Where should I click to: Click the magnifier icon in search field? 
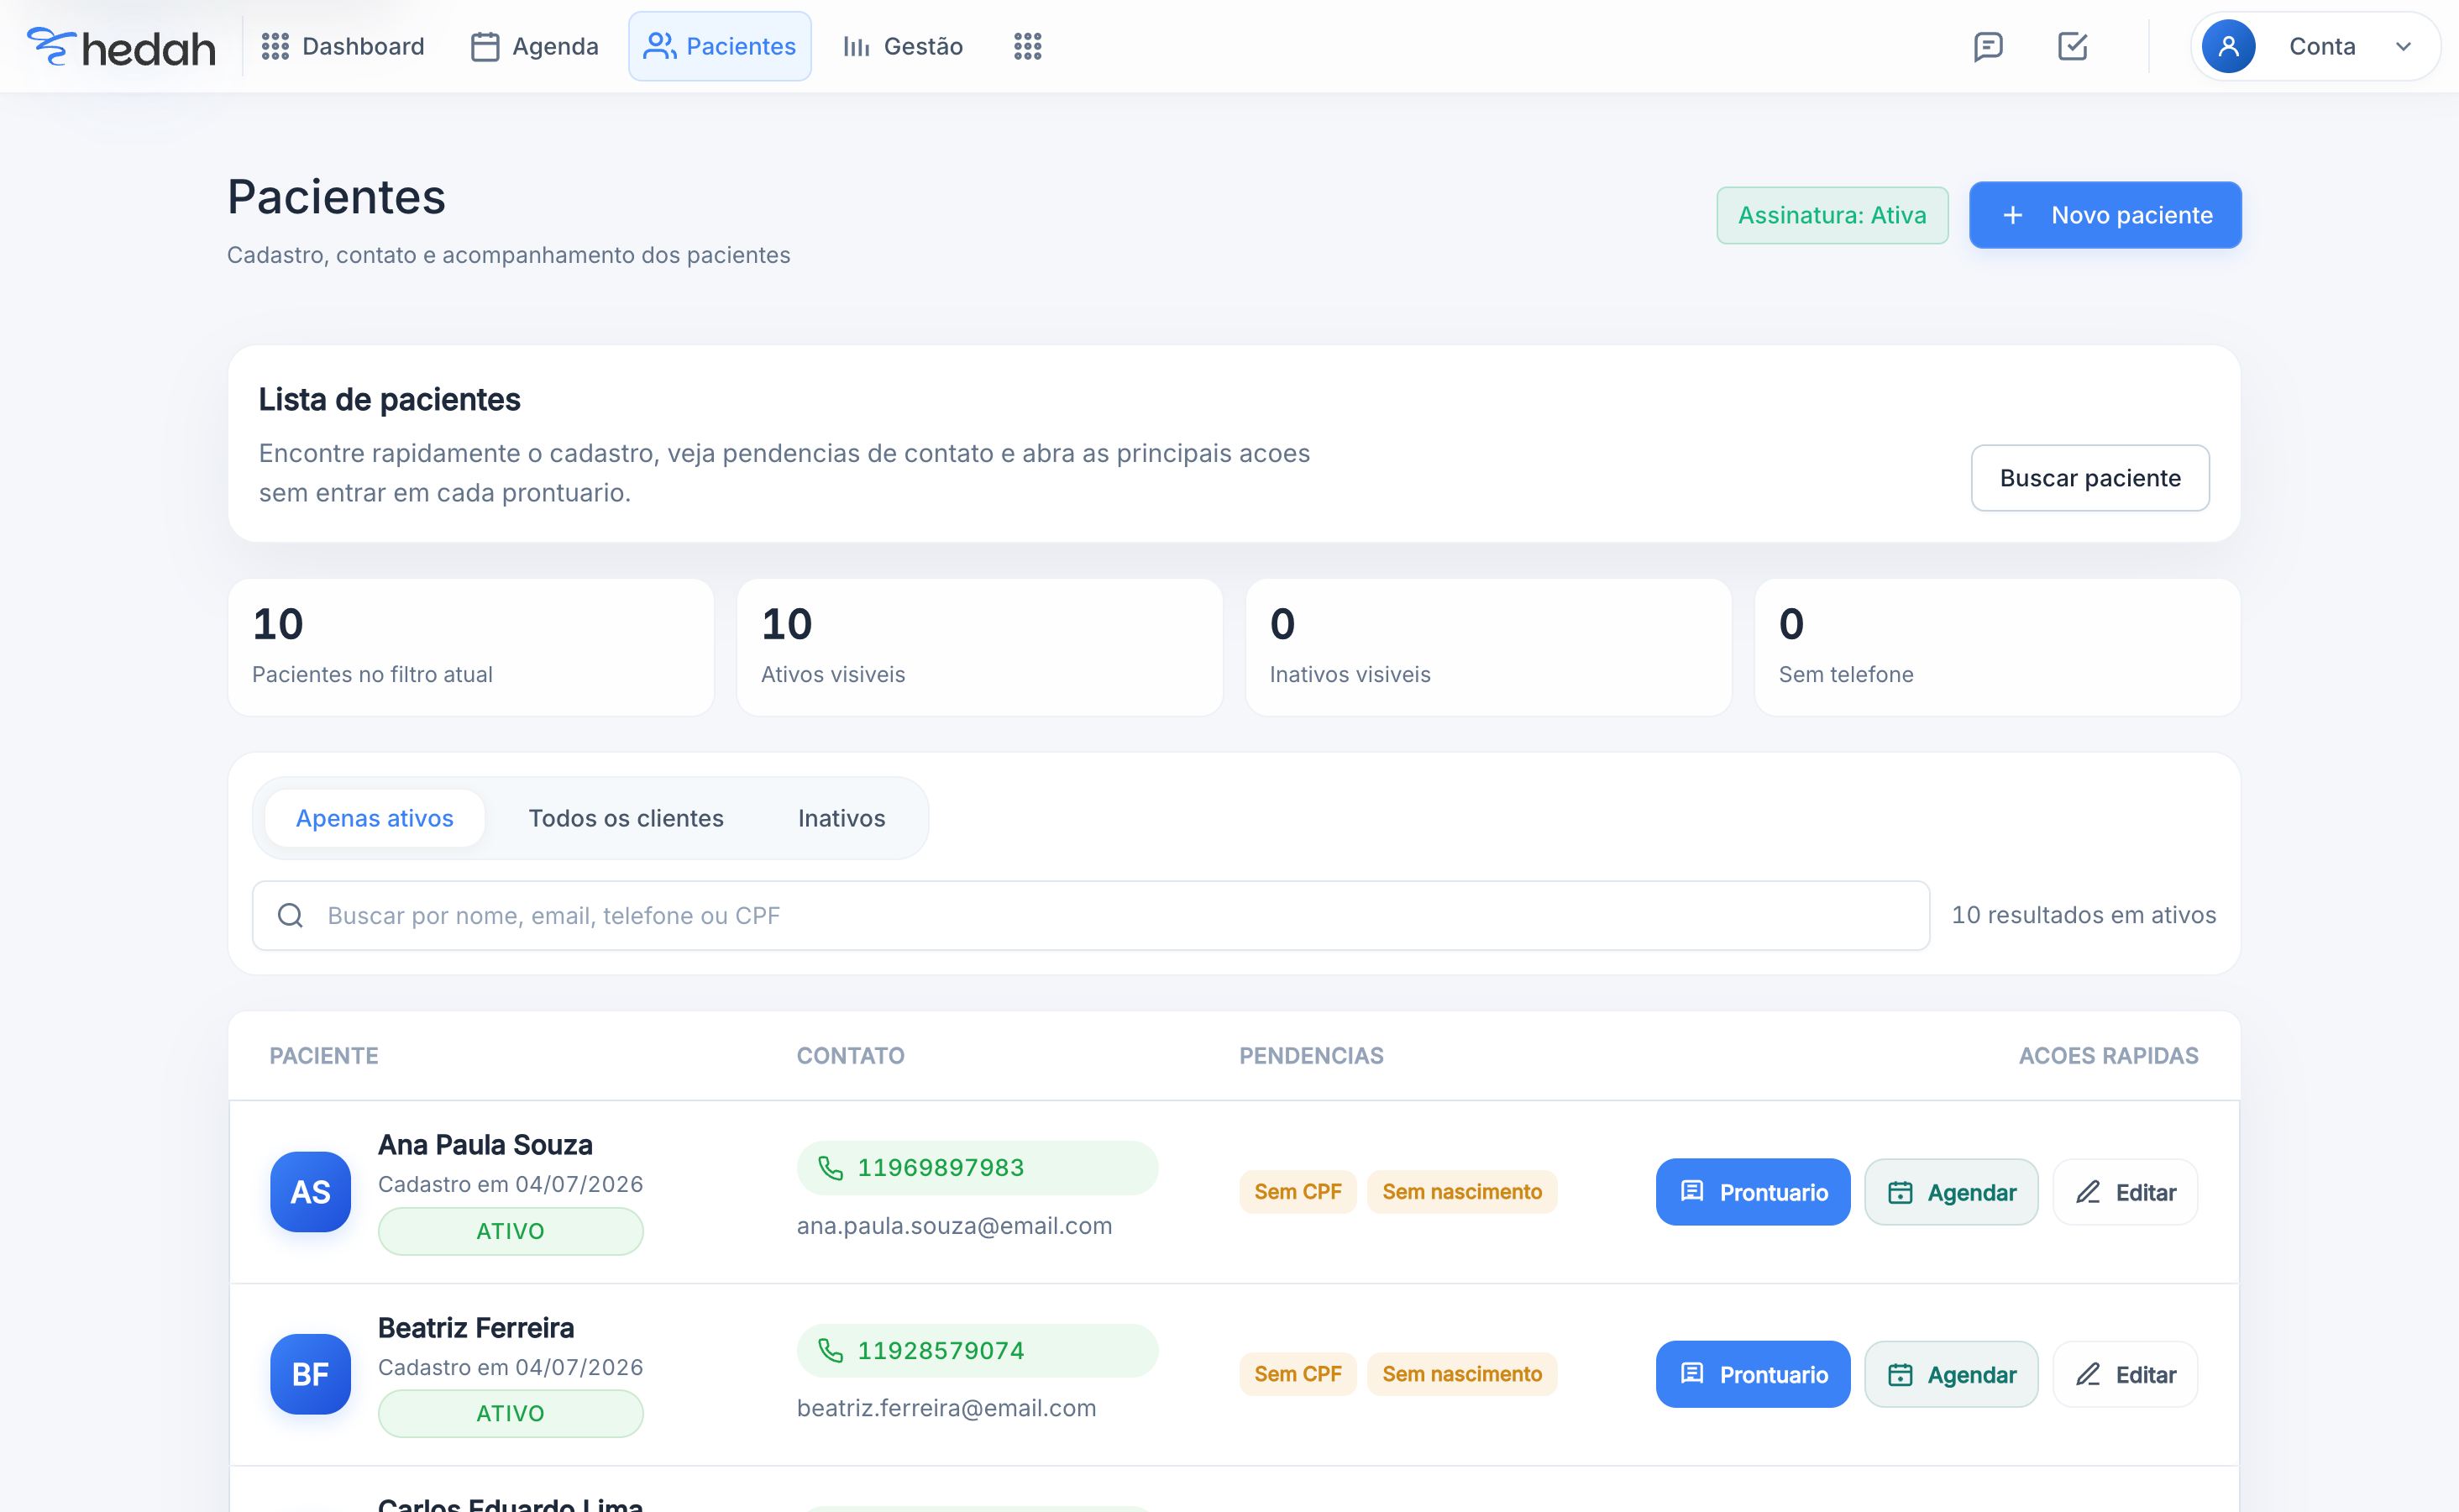click(290, 915)
